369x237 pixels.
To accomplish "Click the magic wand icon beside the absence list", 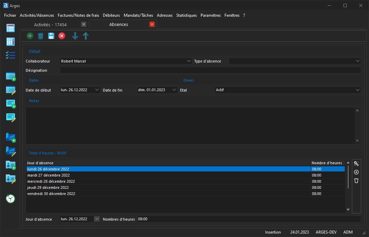I will tap(356, 164).
